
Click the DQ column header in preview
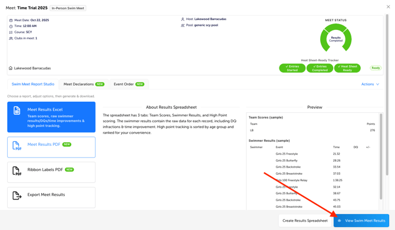coord(355,147)
